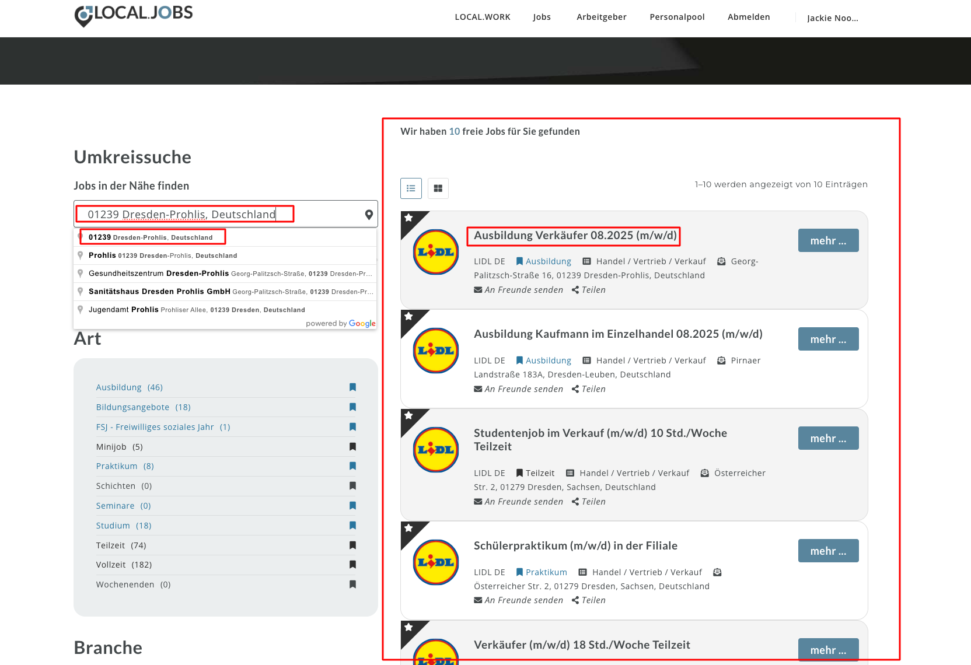The height and width of the screenshot is (665, 971).
Task: Filter by Minijob (5)
Action: [x=120, y=447]
